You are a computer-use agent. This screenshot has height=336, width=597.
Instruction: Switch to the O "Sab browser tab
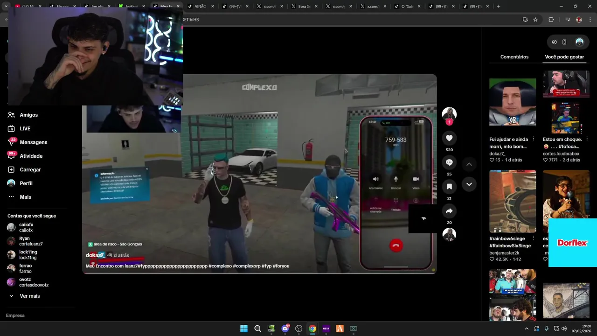(x=408, y=7)
